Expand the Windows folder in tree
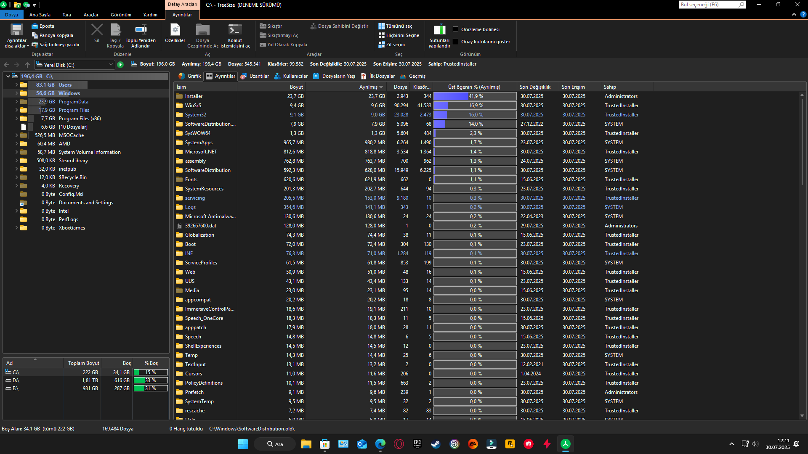Viewport: 808px width, 454px height. point(16,93)
